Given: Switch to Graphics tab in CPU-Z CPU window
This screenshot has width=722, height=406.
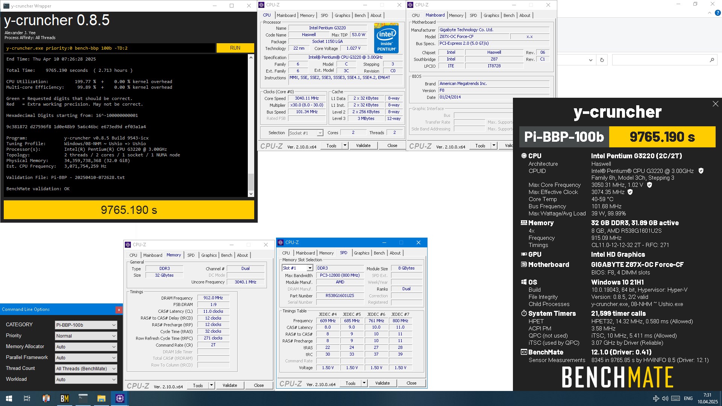Looking at the screenshot, I should click(x=342, y=15).
